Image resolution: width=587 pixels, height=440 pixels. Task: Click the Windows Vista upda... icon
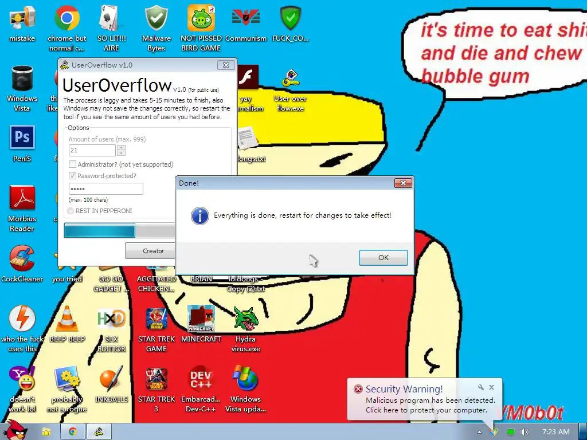[245, 379]
